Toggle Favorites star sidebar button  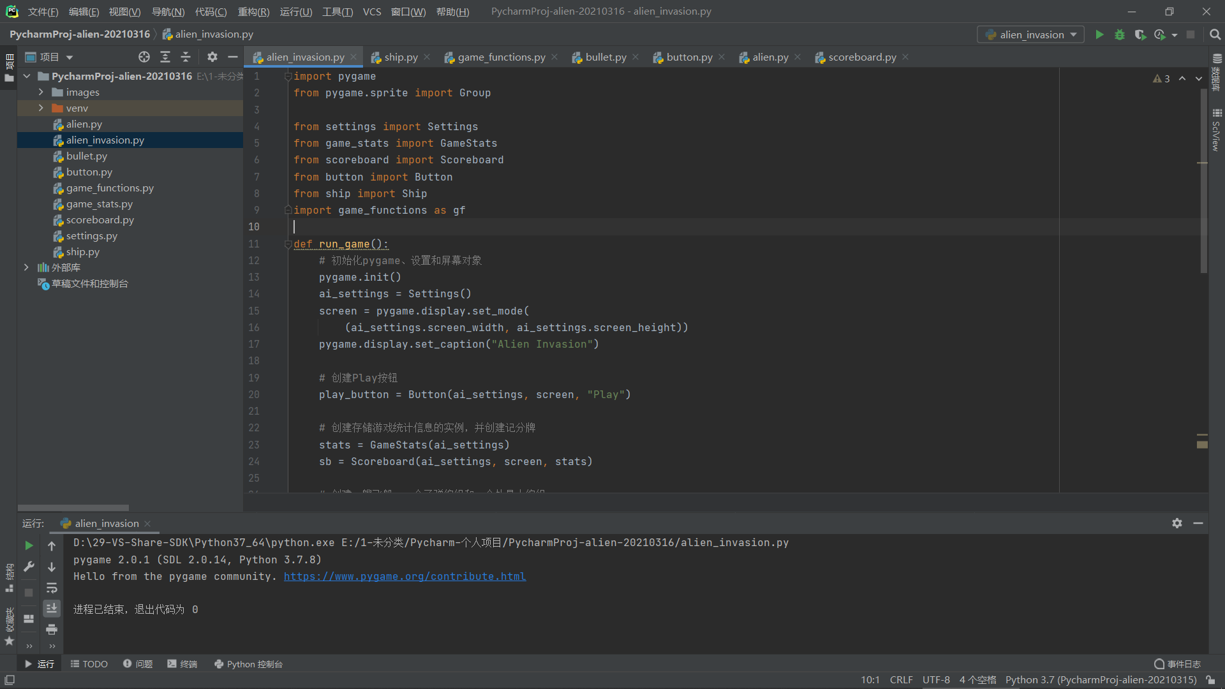9,627
